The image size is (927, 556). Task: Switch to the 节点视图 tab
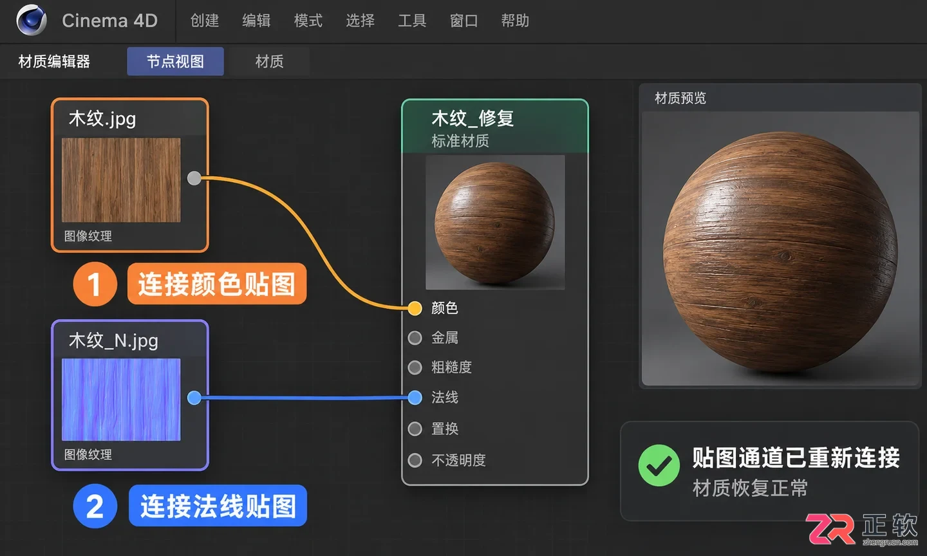click(x=175, y=61)
